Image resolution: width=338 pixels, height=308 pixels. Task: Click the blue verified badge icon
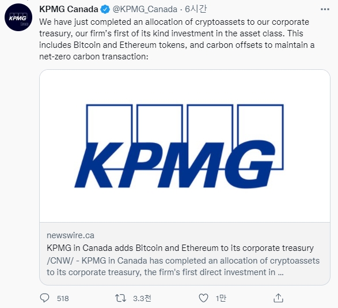105,9
